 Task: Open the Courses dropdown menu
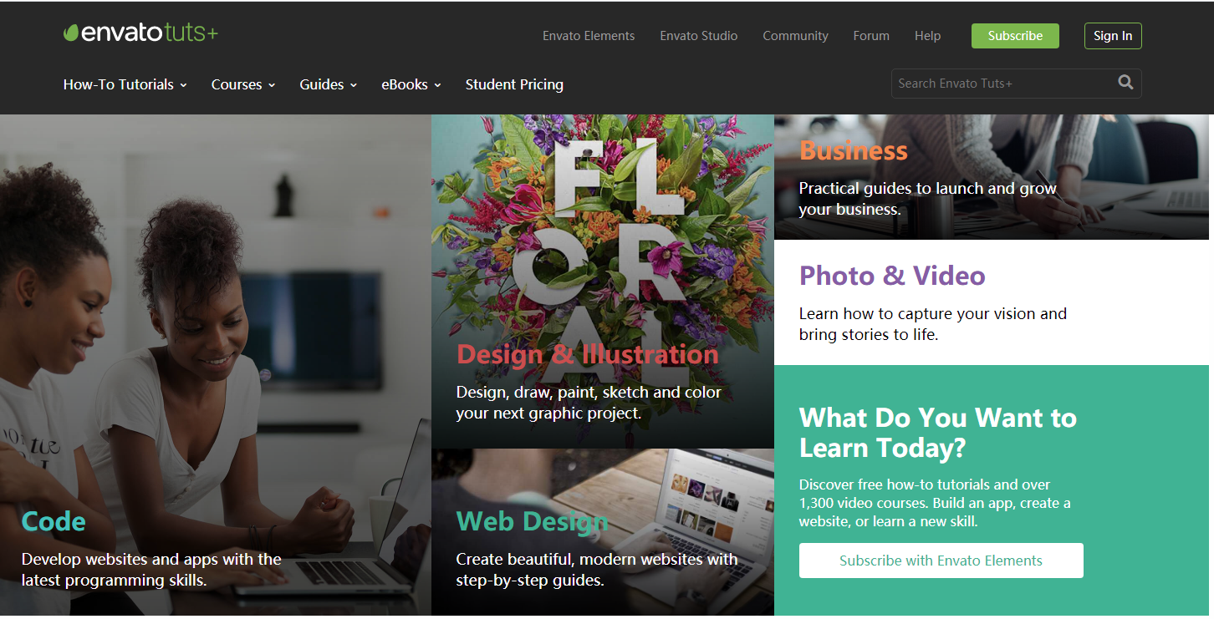point(243,84)
